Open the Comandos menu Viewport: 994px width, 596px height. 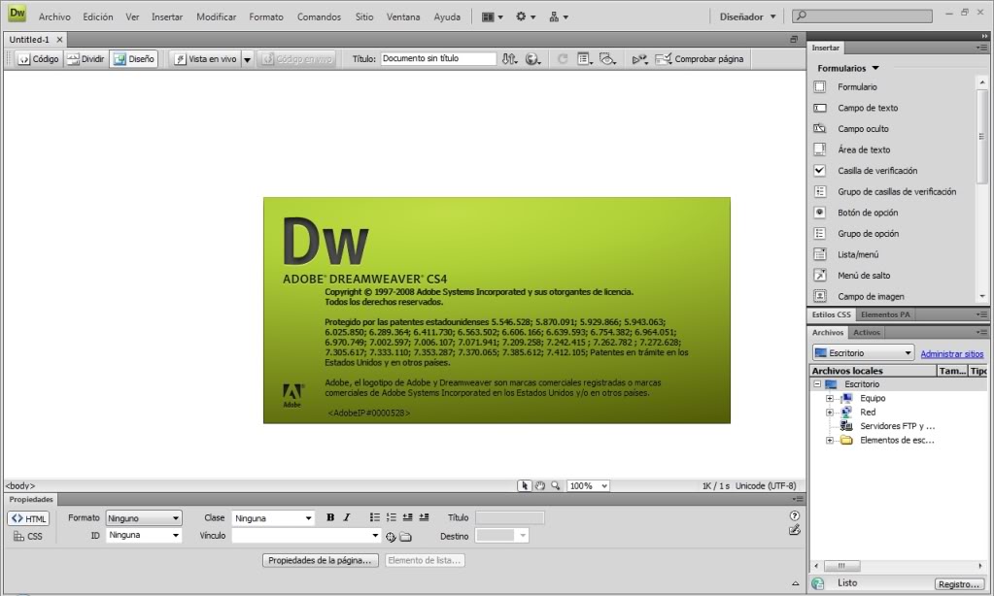pyautogui.click(x=319, y=17)
